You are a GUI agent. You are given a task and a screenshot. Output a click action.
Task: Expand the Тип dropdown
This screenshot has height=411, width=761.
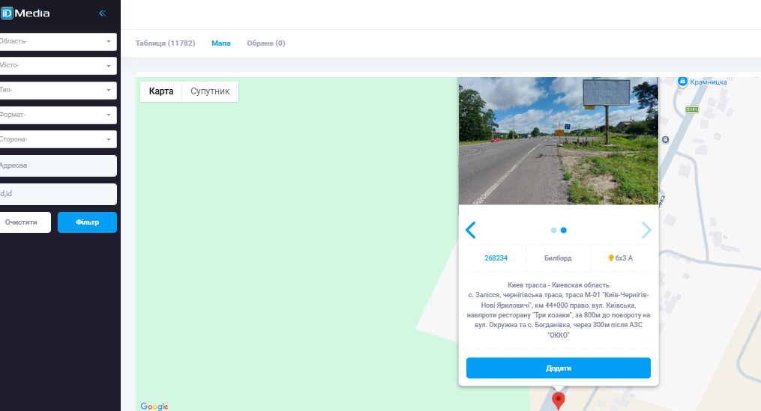click(58, 90)
